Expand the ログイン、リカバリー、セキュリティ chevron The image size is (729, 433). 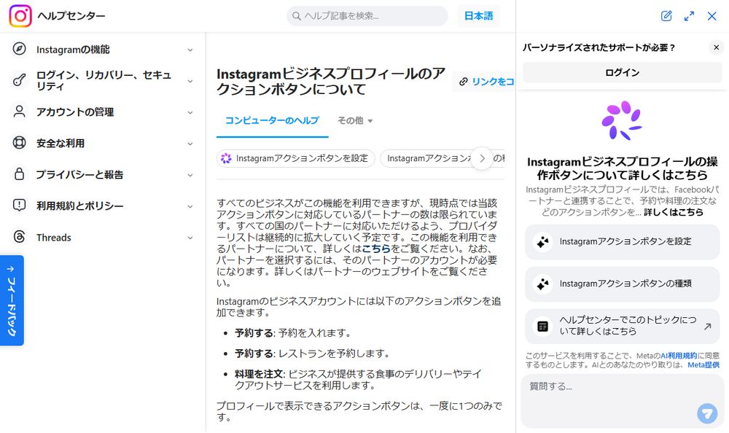click(190, 81)
